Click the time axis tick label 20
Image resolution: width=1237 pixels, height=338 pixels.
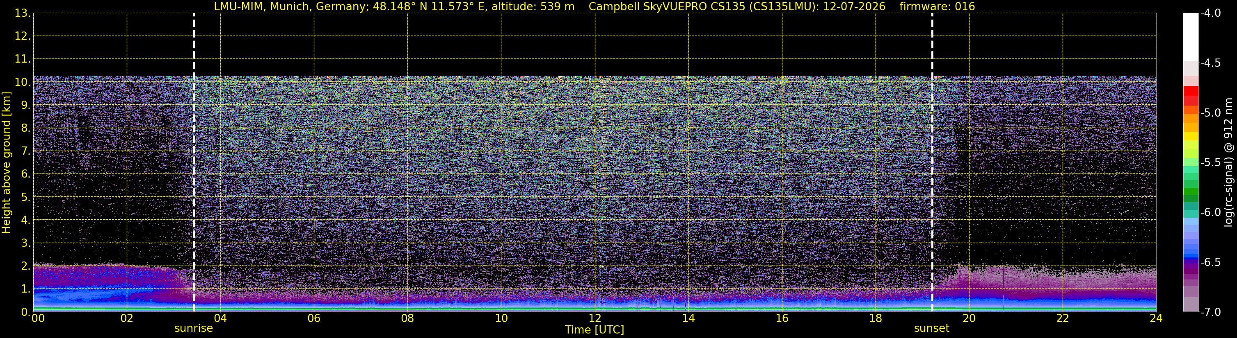pyautogui.click(x=969, y=318)
